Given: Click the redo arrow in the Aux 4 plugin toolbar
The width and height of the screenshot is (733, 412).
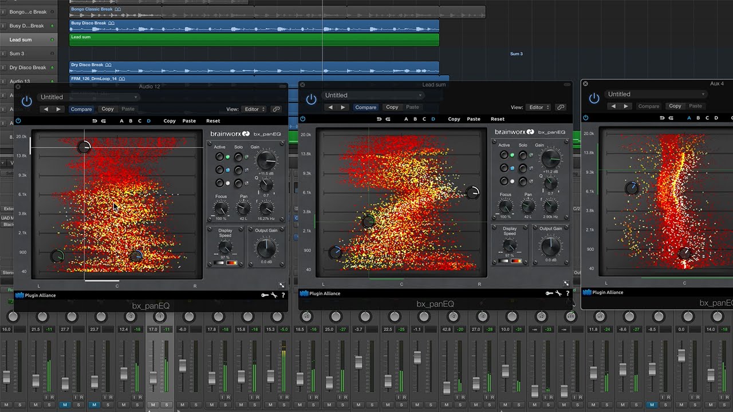Looking at the screenshot, I should [671, 118].
